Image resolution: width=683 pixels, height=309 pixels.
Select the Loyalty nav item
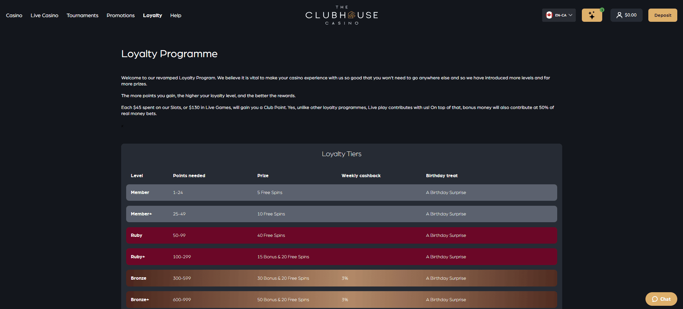[152, 15]
